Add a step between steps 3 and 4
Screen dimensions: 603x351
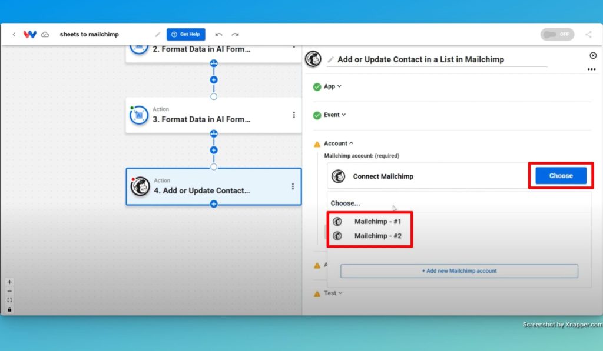tap(214, 150)
